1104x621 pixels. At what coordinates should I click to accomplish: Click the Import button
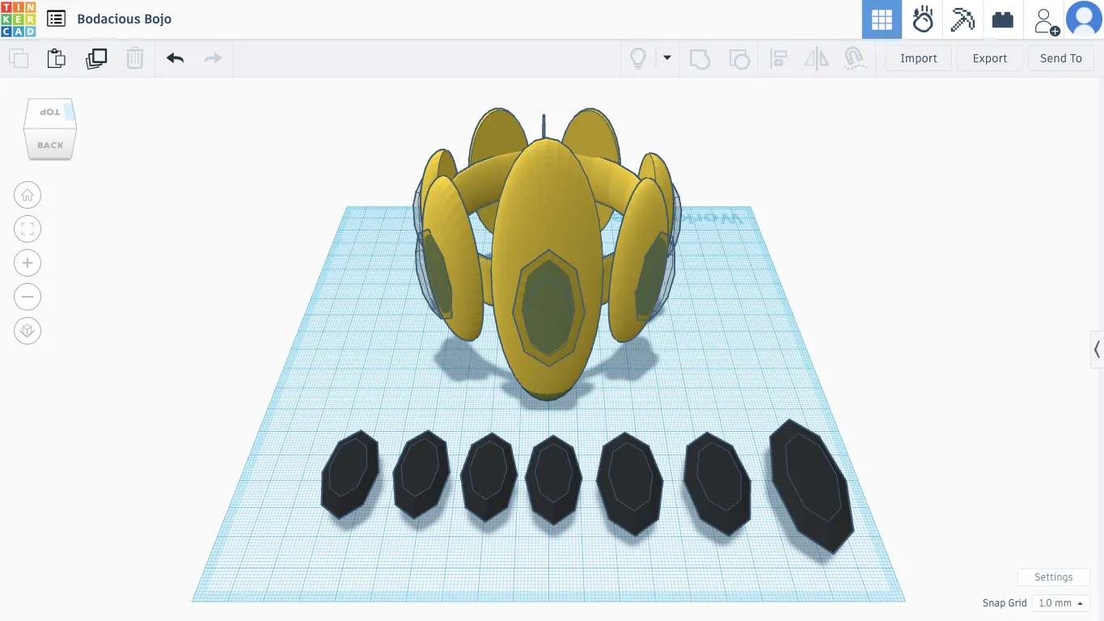pyautogui.click(x=919, y=58)
